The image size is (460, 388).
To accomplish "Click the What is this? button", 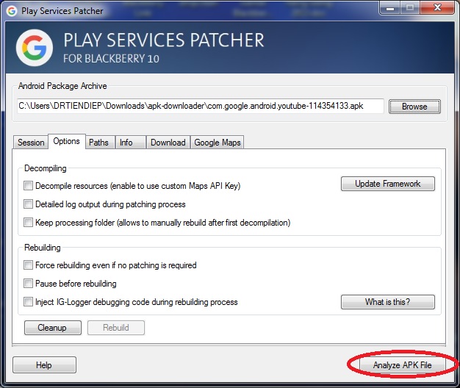I will click(388, 302).
